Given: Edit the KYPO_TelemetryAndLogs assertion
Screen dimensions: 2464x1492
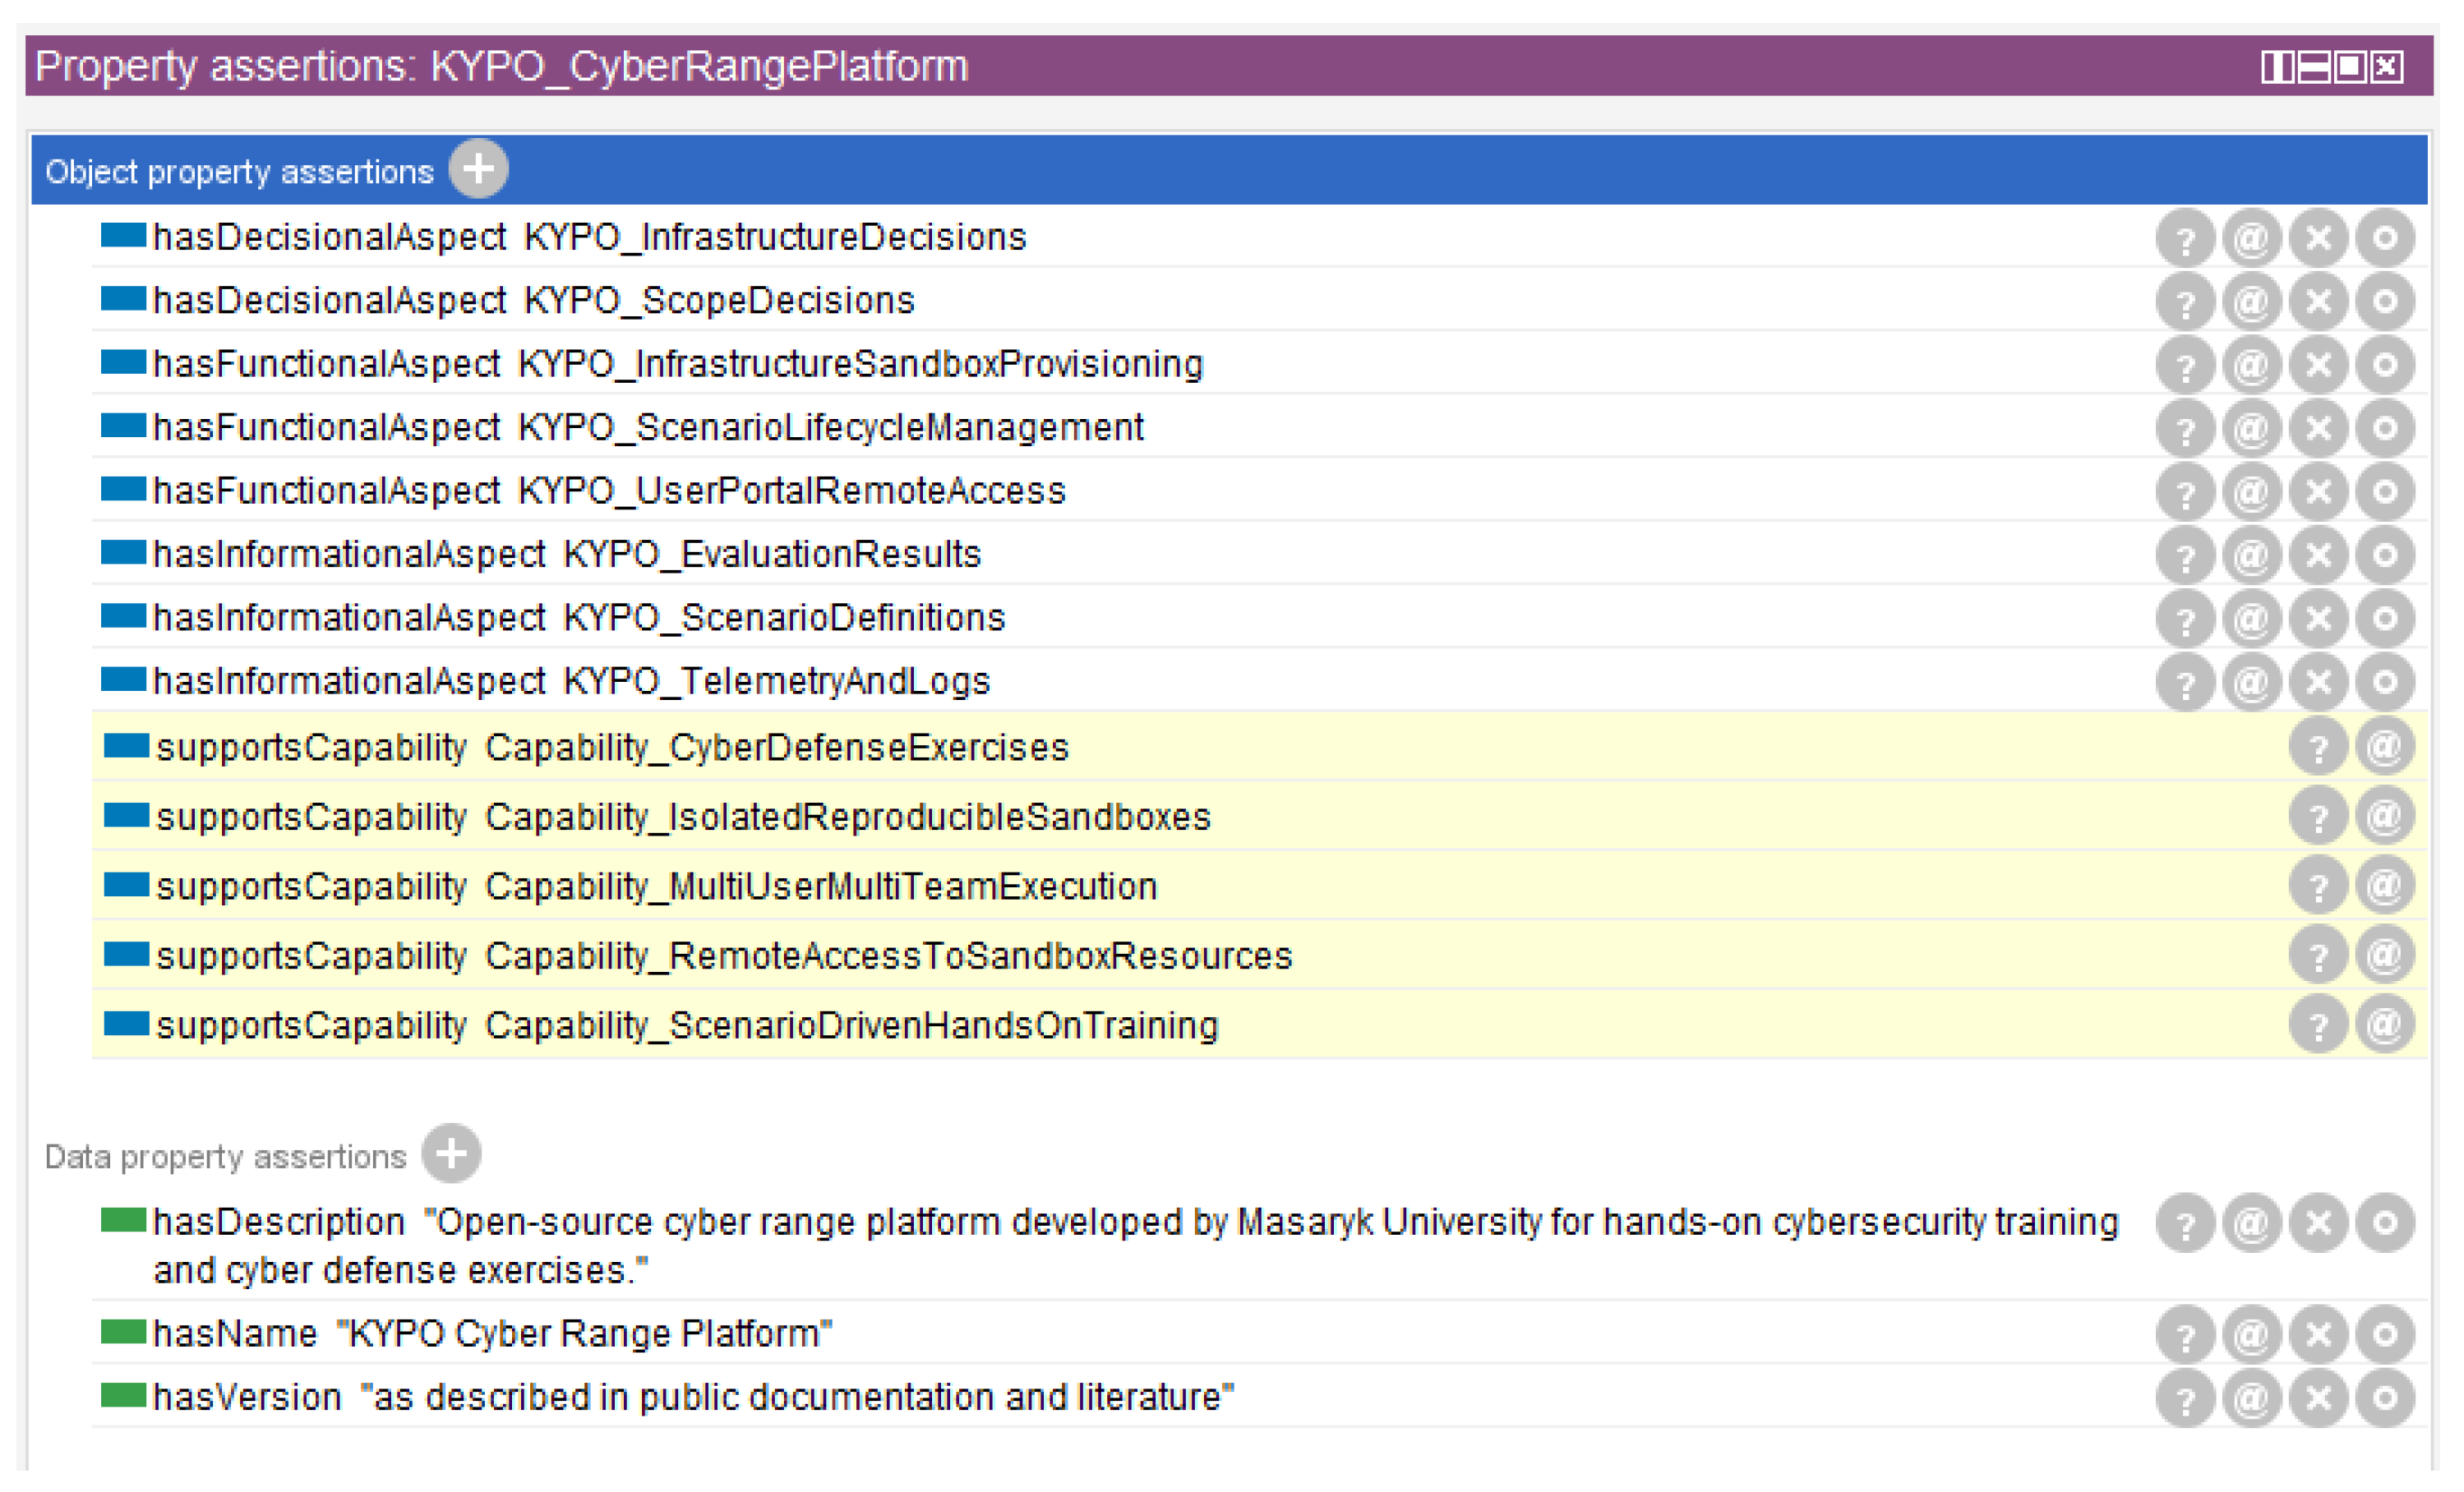Looking at the screenshot, I should pyautogui.click(x=2386, y=682).
